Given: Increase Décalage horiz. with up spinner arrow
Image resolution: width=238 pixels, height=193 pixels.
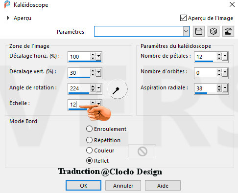Looking at the screenshot, I should click(93, 55).
